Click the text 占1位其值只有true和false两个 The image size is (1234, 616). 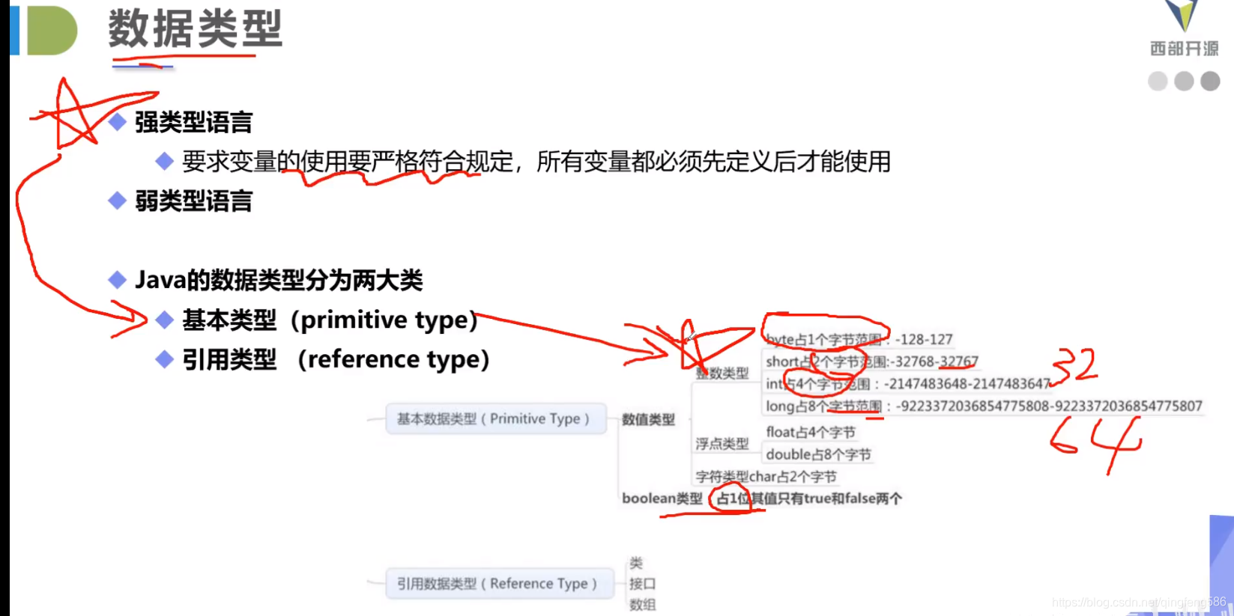809,498
